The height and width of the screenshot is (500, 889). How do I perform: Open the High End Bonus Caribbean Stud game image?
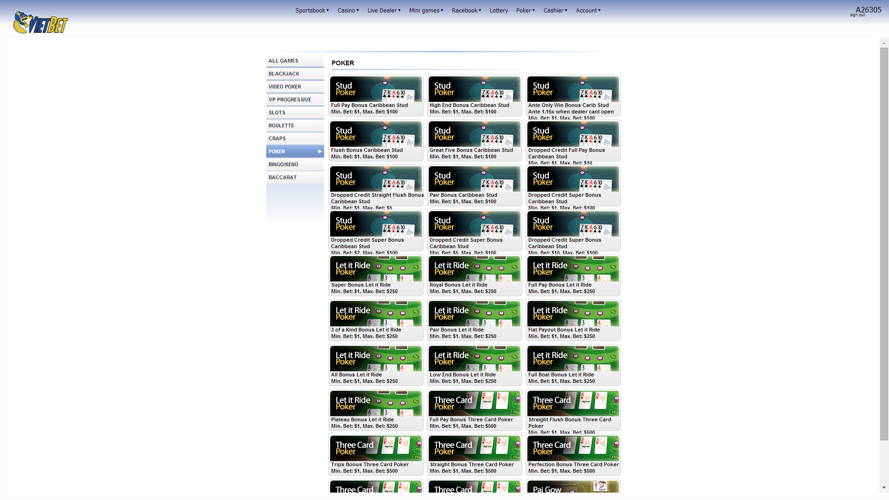point(474,89)
